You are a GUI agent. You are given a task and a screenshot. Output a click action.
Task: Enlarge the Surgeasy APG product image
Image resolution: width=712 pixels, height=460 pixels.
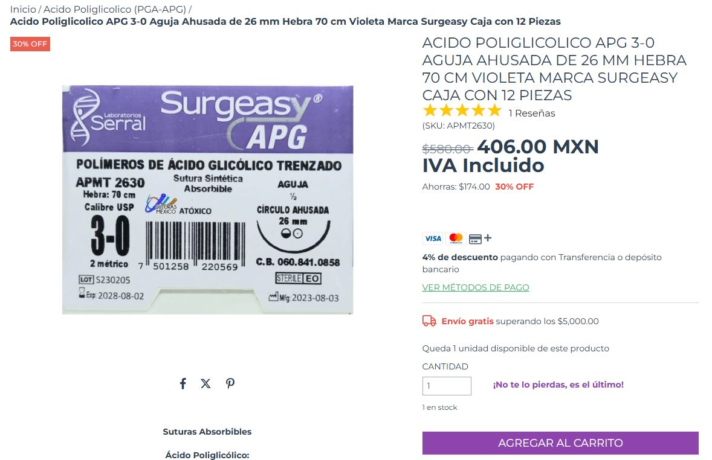(x=207, y=200)
